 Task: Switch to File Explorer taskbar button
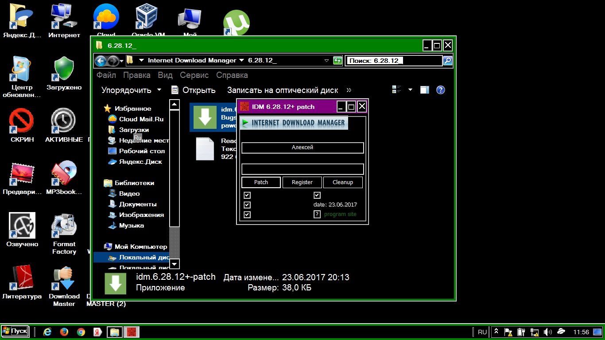(115, 332)
